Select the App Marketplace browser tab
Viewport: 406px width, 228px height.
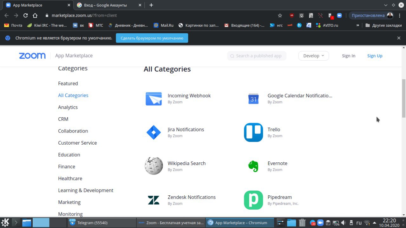pos(37,5)
